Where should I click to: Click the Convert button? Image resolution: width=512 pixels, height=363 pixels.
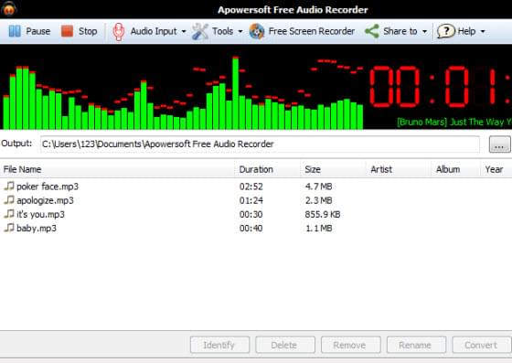pos(481,345)
